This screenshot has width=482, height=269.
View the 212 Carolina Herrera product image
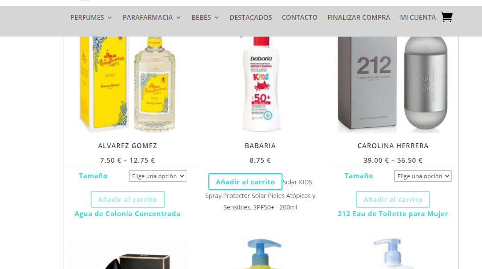click(393, 85)
